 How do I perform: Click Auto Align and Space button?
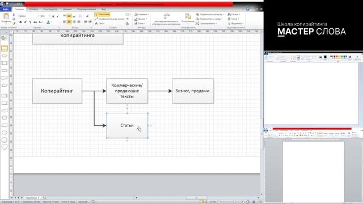[x=166, y=19]
